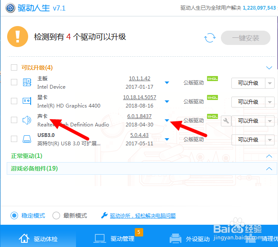Viewport: 278px width, 247px height.
Task: Open the 驱动诊所，轻松解决电脑问题 link
Action: [143, 216]
